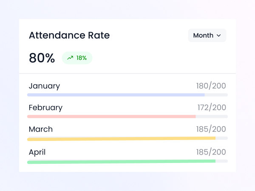Image resolution: width=255 pixels, height=191 pixels.
Task: Click the 80% attendance figure
Action: [42, 58]
